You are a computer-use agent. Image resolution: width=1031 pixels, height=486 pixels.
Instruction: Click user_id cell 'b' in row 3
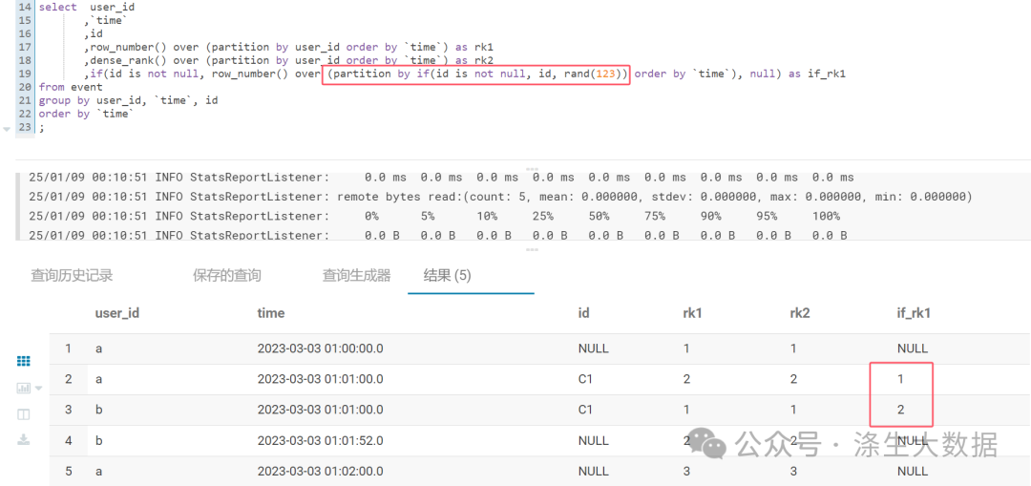pos(98,410)
